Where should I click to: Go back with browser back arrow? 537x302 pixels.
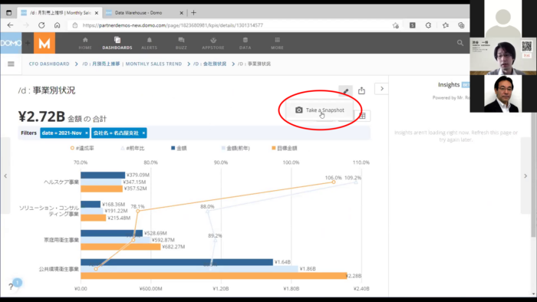click(10, 25)
